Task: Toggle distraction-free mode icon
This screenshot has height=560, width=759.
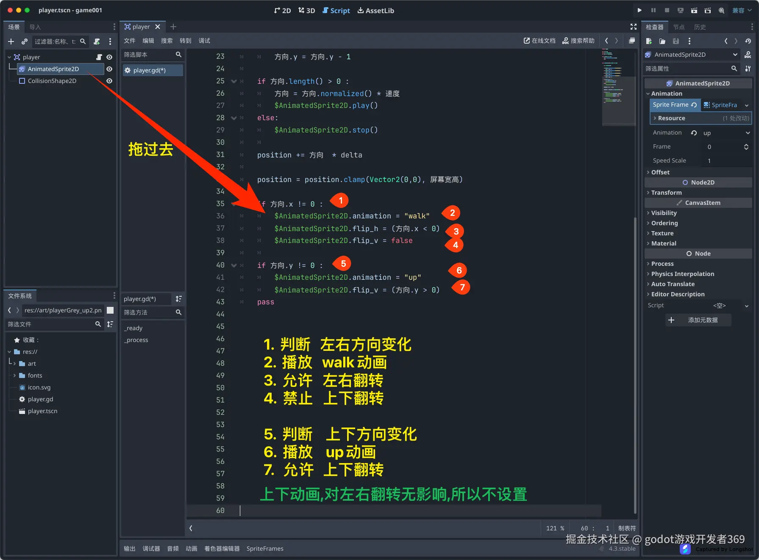Action: (x=634, y=27)
